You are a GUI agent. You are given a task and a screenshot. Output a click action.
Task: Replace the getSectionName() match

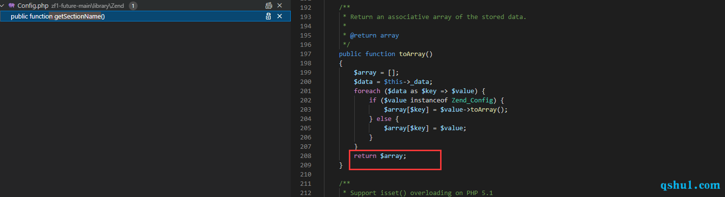tap(269, 16)
